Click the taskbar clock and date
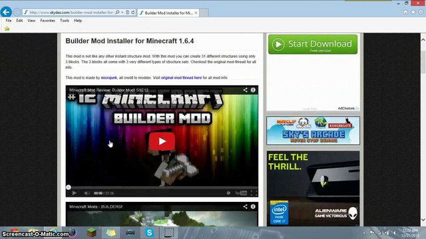Screen dimensions: 426x239 [411, 233]
